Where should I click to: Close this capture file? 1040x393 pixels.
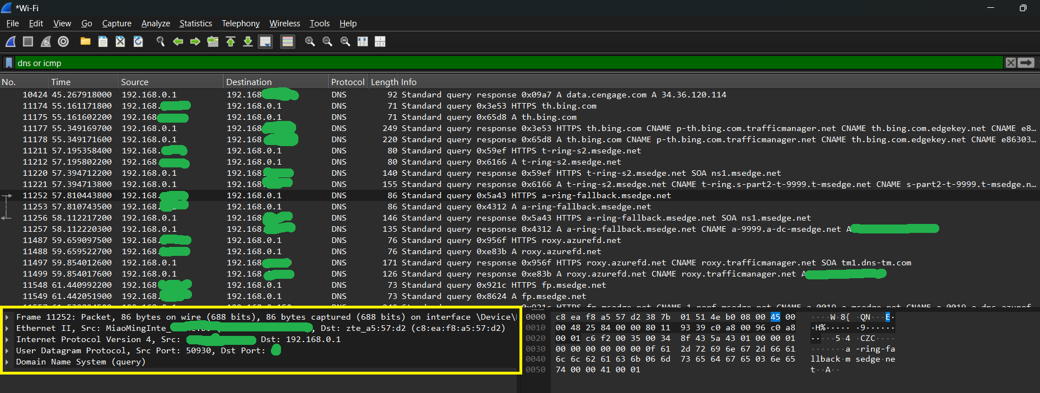120,41
